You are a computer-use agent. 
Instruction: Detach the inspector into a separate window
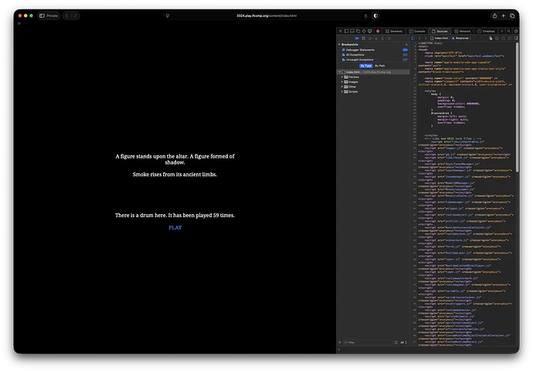pyautogui.click(x=358, y=31)
